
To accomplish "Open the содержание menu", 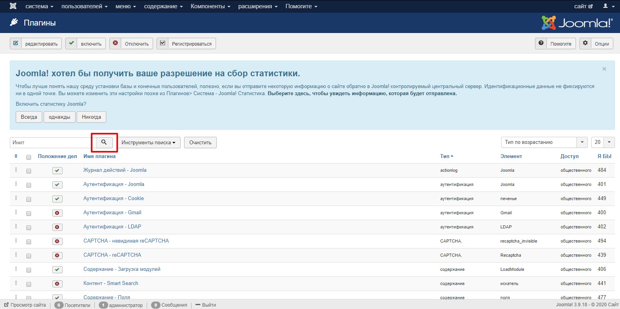I will pyautogui.click(x=163, y=6).
